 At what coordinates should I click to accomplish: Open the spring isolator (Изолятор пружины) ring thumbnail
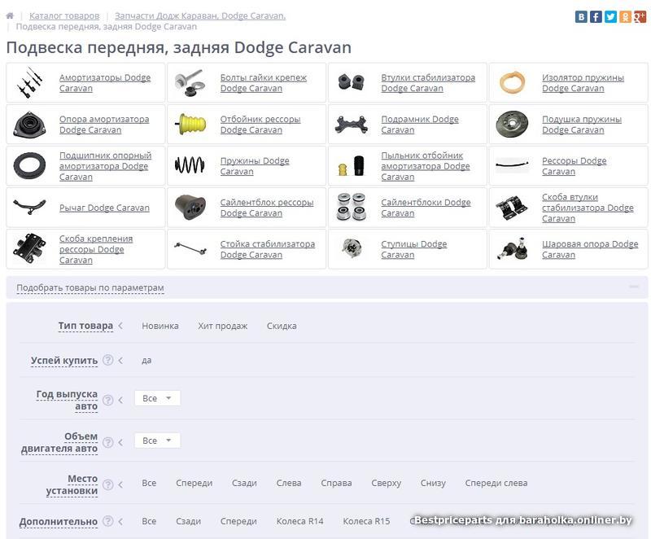(512, 82)
